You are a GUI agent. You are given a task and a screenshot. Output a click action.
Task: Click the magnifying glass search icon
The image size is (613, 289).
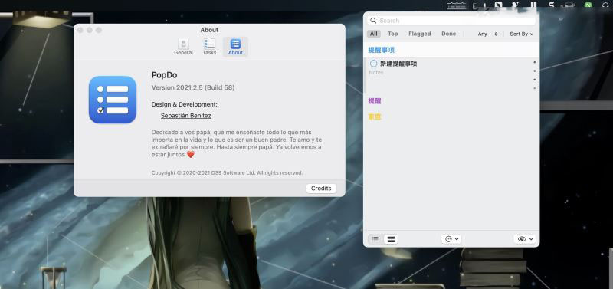[373, 21]
